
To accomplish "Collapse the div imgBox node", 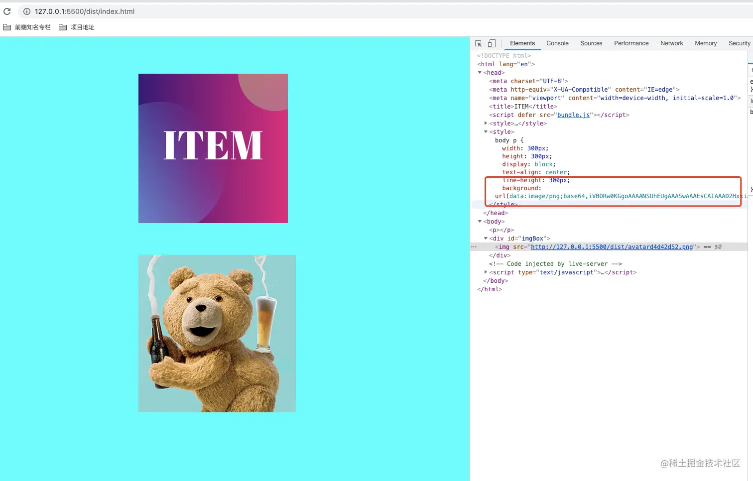I will (x=486, y=239).
